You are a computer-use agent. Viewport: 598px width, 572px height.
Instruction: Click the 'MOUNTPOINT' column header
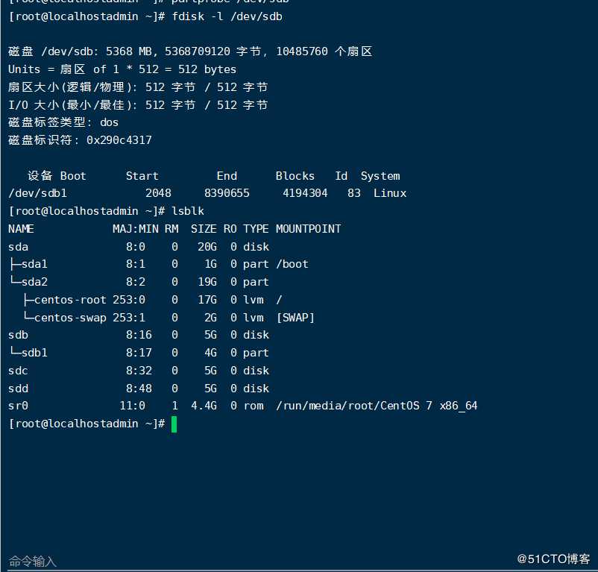click(309, 229)
